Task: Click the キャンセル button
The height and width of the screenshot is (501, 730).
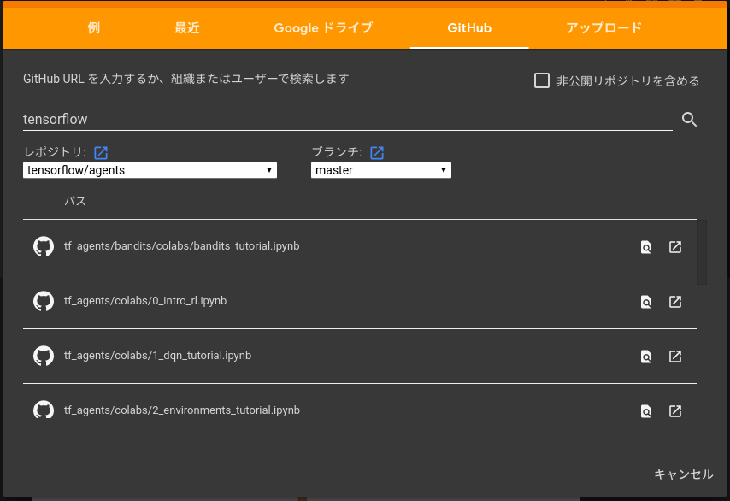Action: coord(683,474)
